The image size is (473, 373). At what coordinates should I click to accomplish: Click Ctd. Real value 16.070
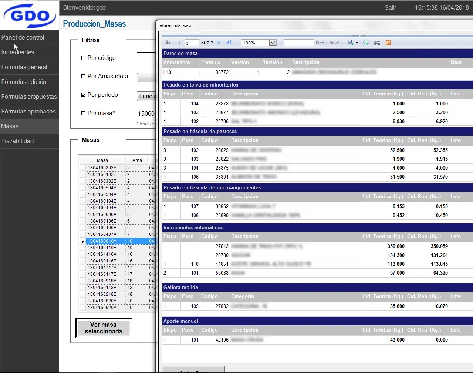click(x=440, y=306)
